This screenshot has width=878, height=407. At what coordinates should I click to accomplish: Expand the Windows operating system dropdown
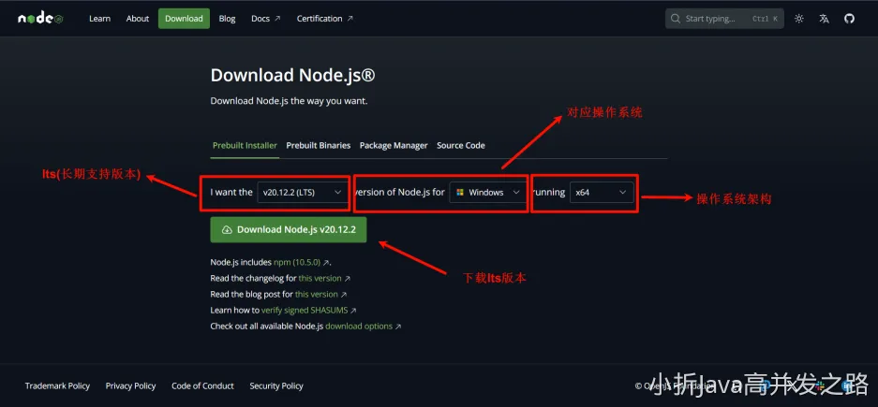pos(485,193)
